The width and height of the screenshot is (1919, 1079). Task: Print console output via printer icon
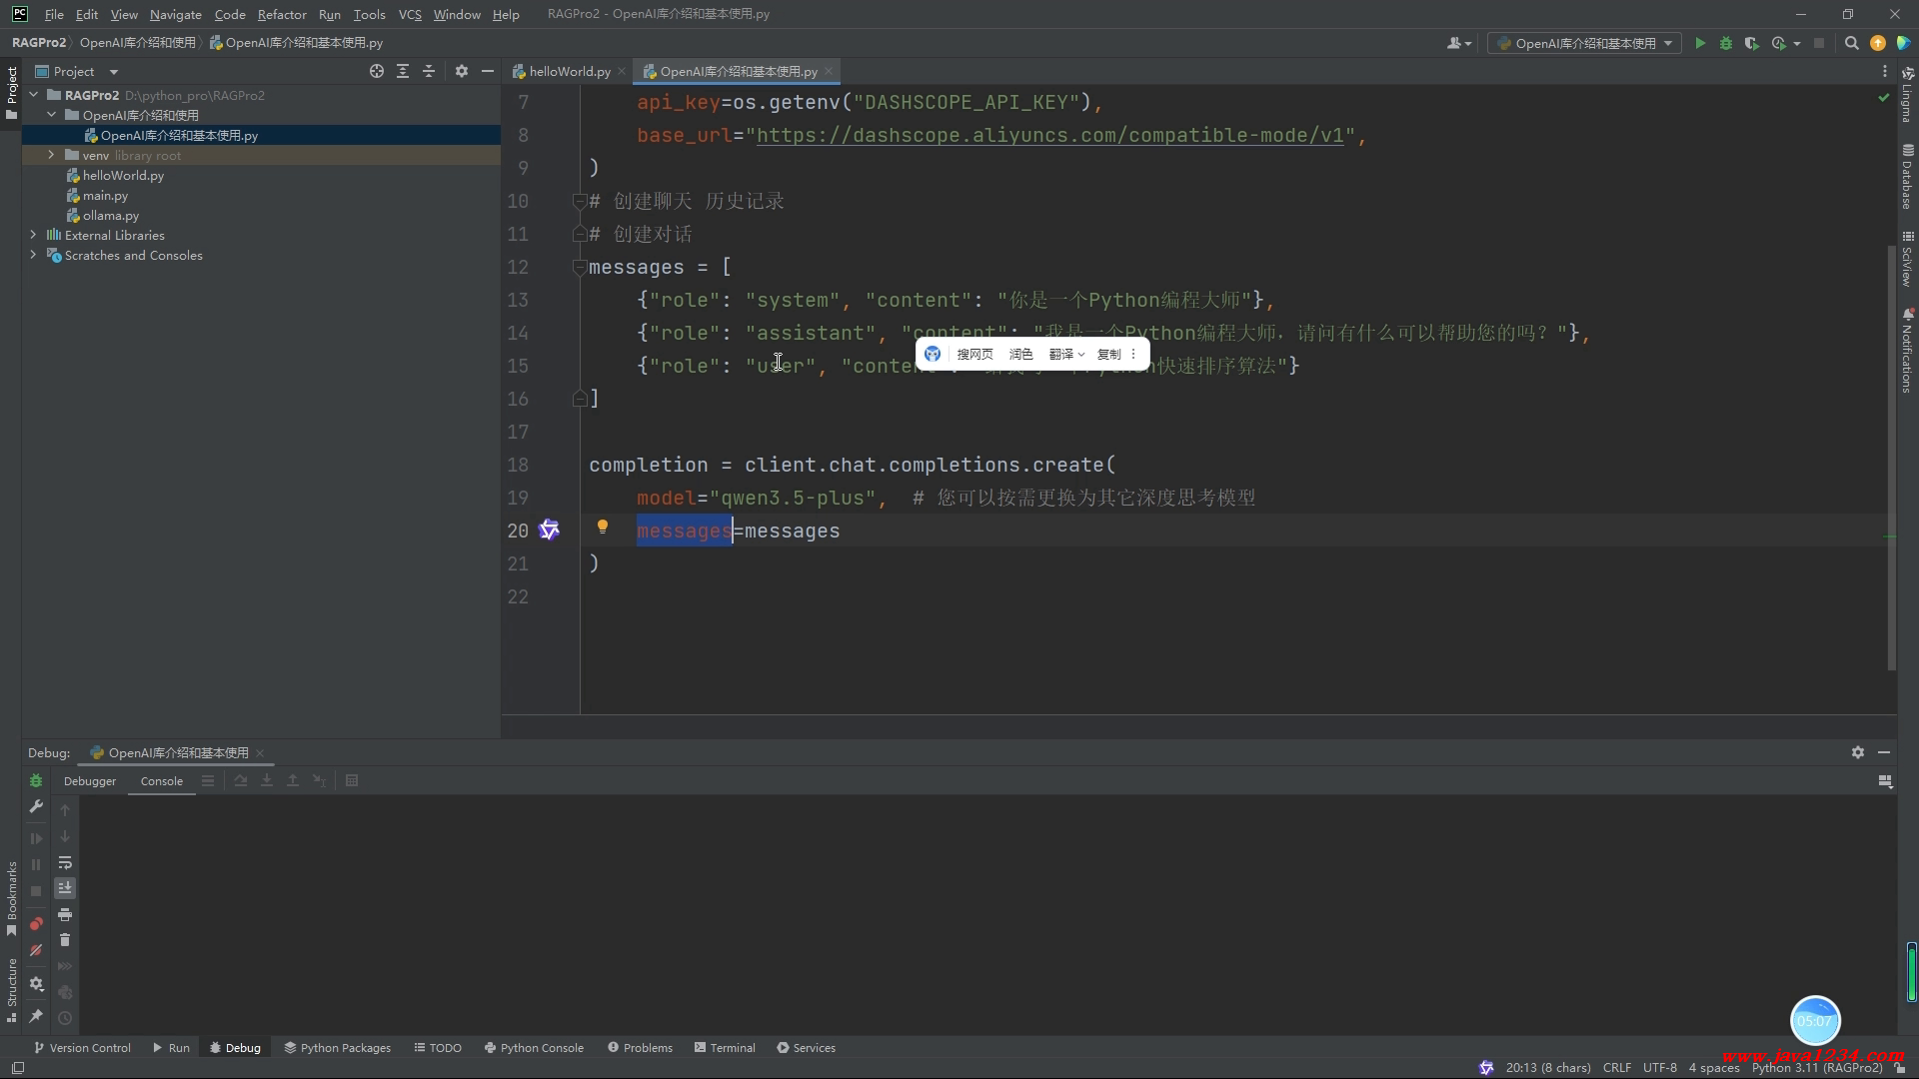tap(65, 914)
